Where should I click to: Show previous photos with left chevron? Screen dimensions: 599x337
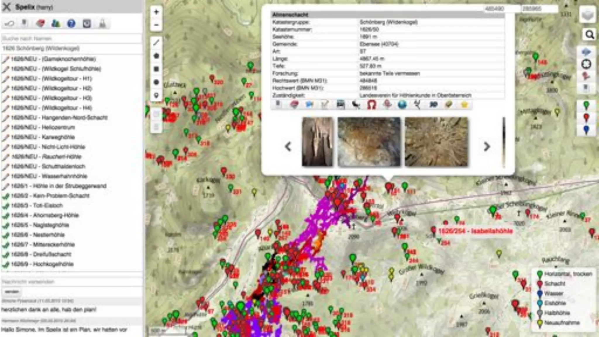coord(288,147)
